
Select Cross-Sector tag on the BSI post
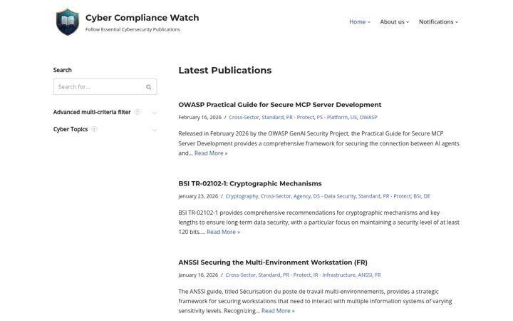tap(276, 196)
